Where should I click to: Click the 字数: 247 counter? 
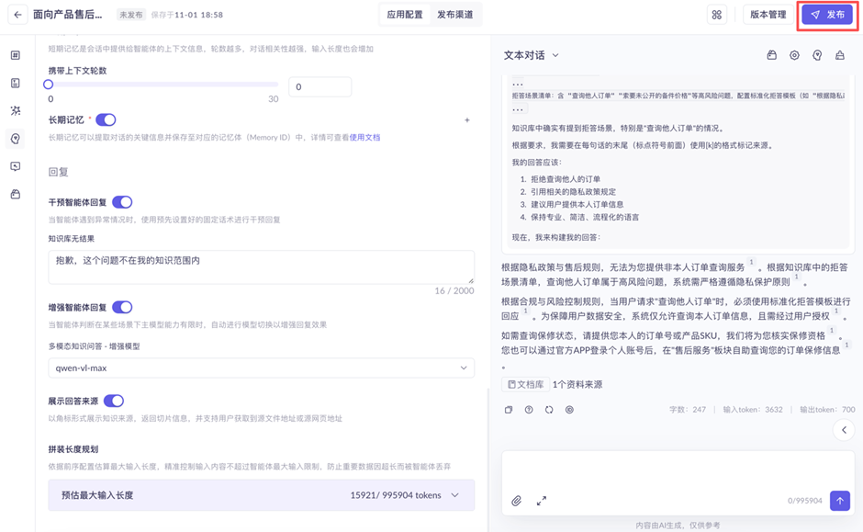pyautogui.click(x=688, y=409)
